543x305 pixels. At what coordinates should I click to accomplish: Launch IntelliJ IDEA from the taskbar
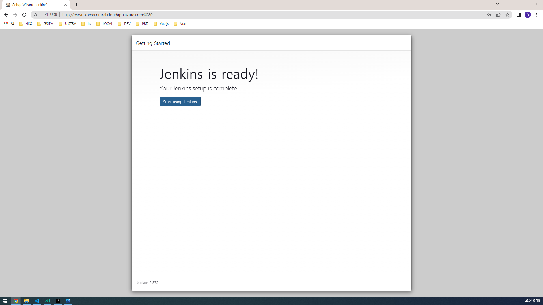point(58,301)
